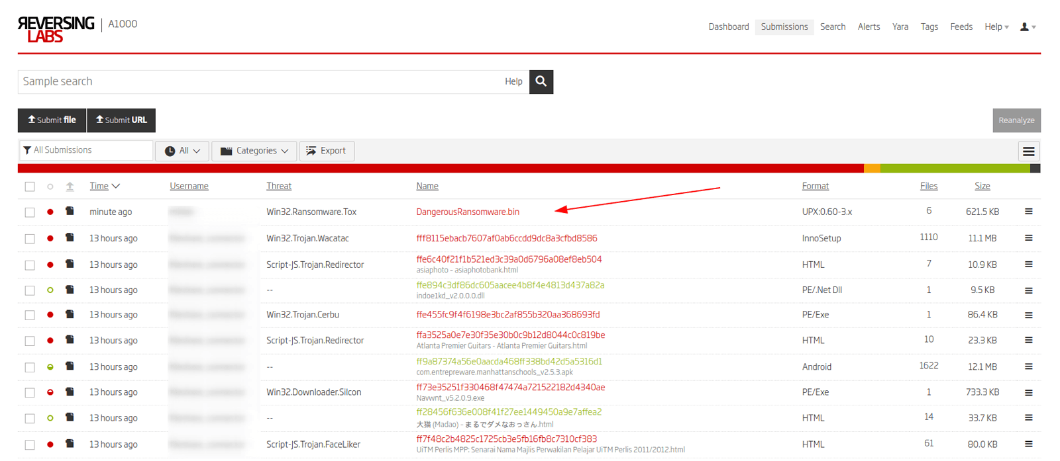Switch to the Yara page
The image size is (1060, 461).
pos(900,27)
